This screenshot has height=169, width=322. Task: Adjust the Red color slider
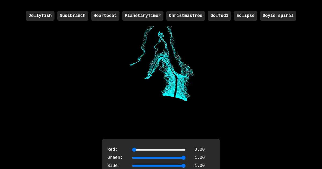pos(159,150)
